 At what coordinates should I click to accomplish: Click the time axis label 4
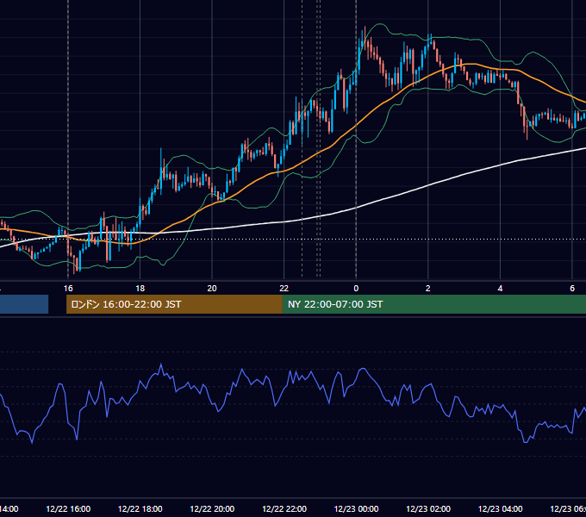click(500, 289)
